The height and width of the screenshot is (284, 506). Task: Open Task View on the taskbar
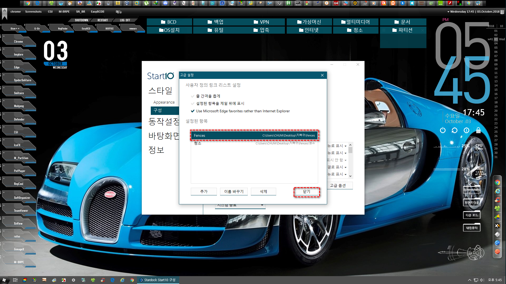click(x=15, y=280)
